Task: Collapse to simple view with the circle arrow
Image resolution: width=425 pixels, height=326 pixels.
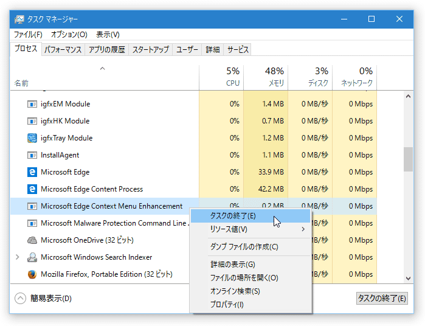Action: coord(20,299)
